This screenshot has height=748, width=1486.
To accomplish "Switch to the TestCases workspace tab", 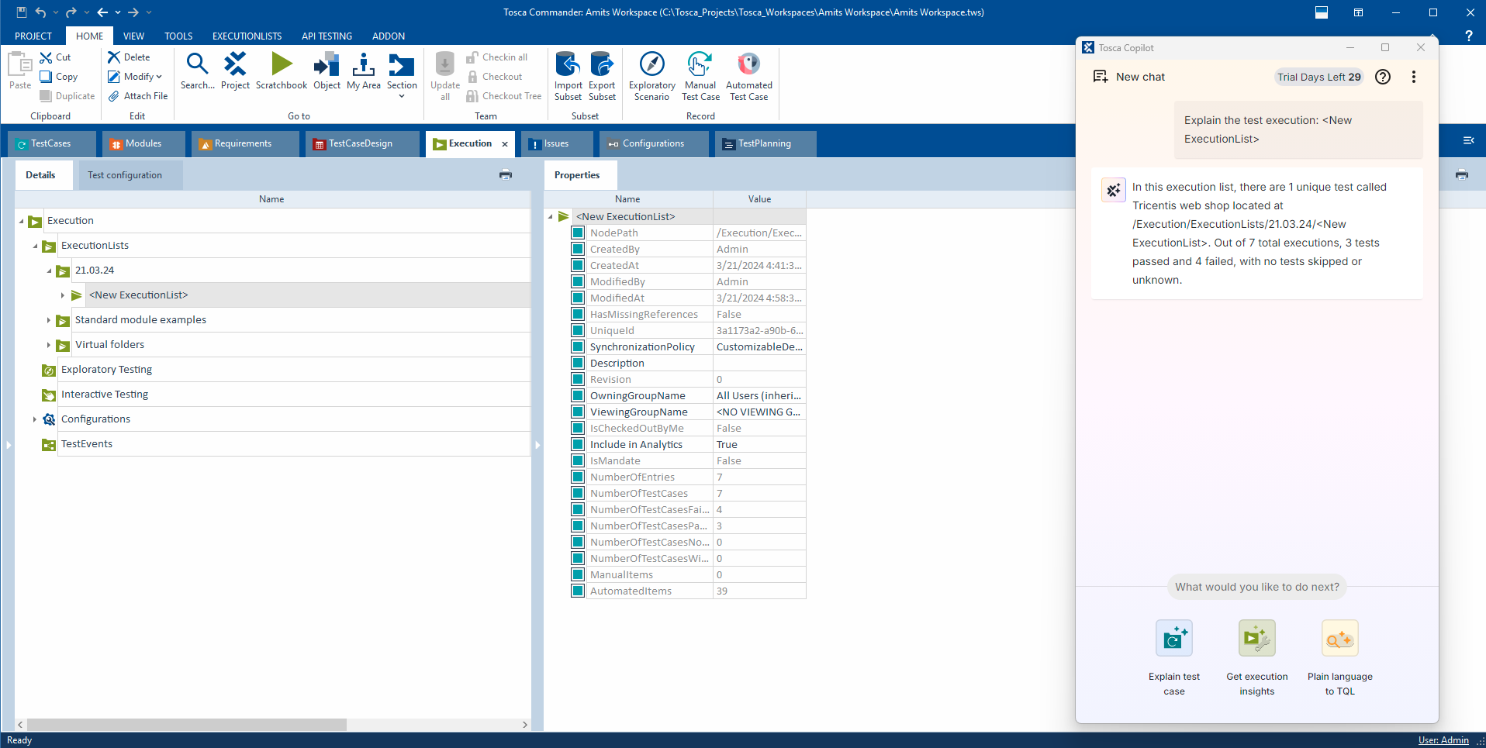I will tap(51, 144).
